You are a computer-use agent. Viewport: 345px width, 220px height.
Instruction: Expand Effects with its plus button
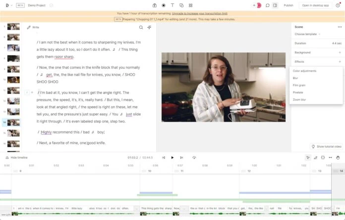coord(340,62)
